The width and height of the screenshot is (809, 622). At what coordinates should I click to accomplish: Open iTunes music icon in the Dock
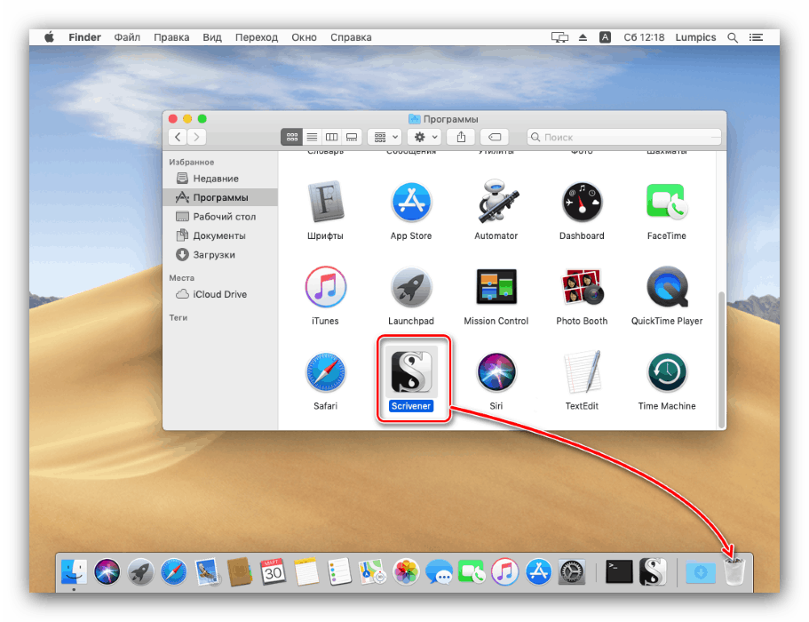pos(505,572)
